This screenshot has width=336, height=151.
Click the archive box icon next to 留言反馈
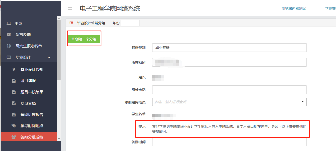(9, 35)
